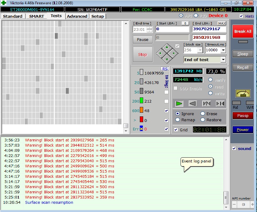
Task: Toggle the Hints checkbox
Action: coord(241,16)
